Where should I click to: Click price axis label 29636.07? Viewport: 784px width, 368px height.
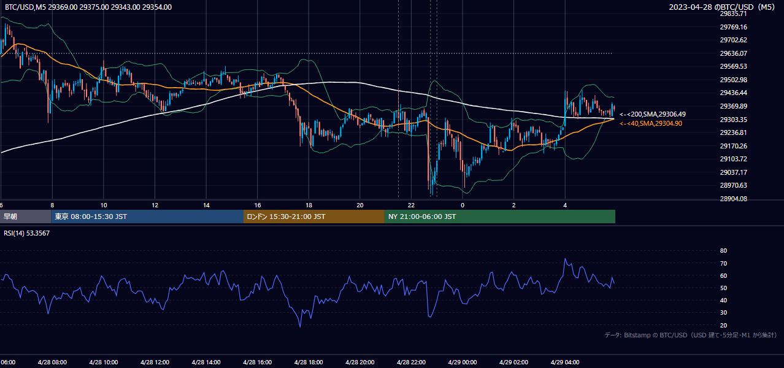(x=734, y=53)
